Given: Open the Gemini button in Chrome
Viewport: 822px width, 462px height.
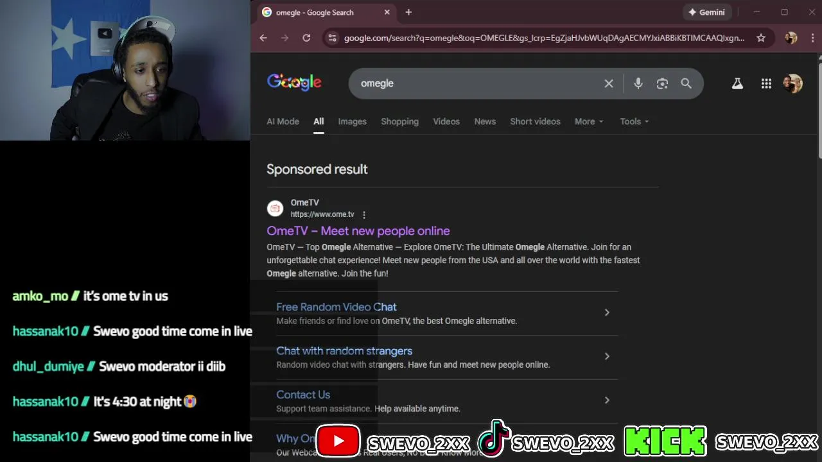Looking at the screenshot, I should (706, 12).
